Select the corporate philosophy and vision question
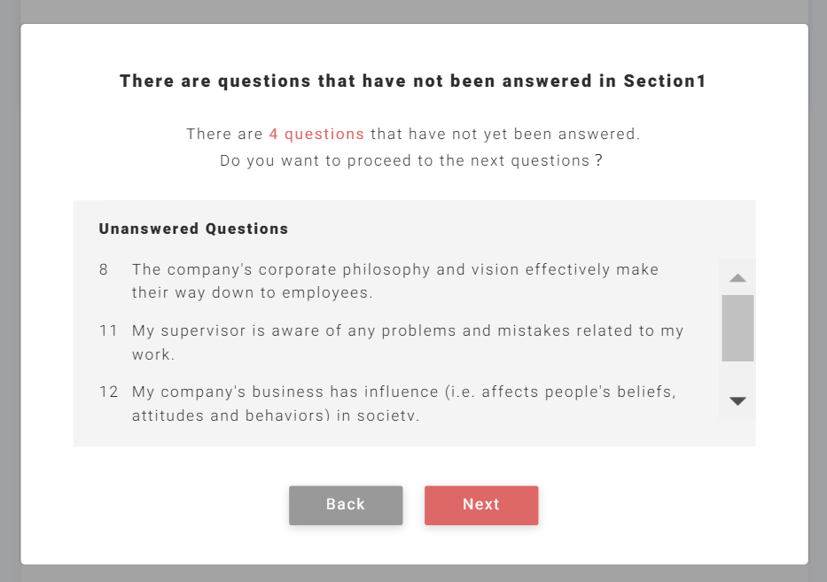 coord(395,269)
